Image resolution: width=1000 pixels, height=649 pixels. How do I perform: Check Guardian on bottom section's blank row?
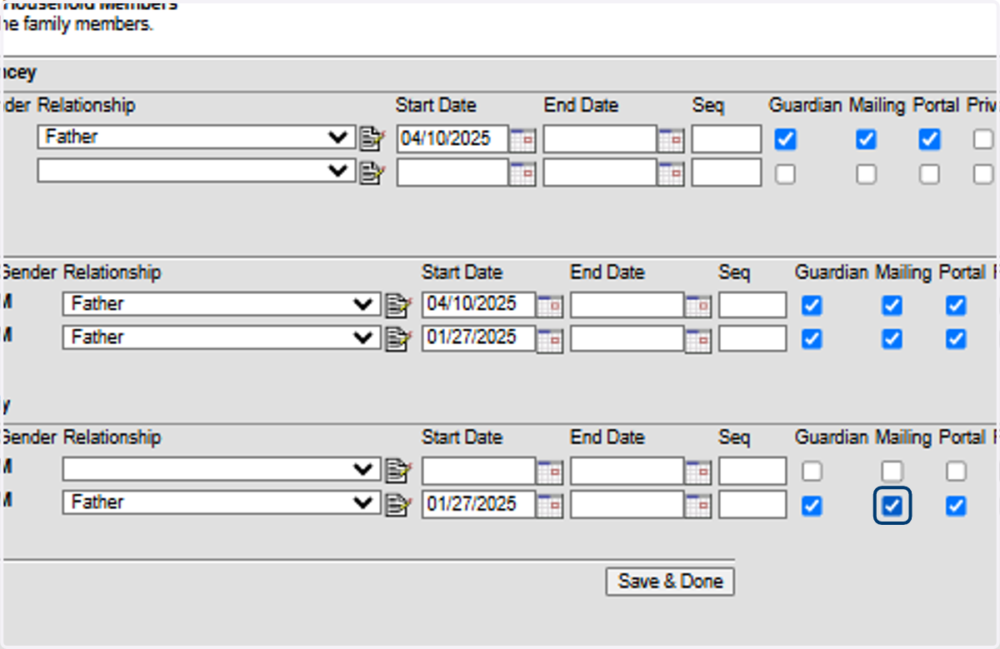click(812, 472)
